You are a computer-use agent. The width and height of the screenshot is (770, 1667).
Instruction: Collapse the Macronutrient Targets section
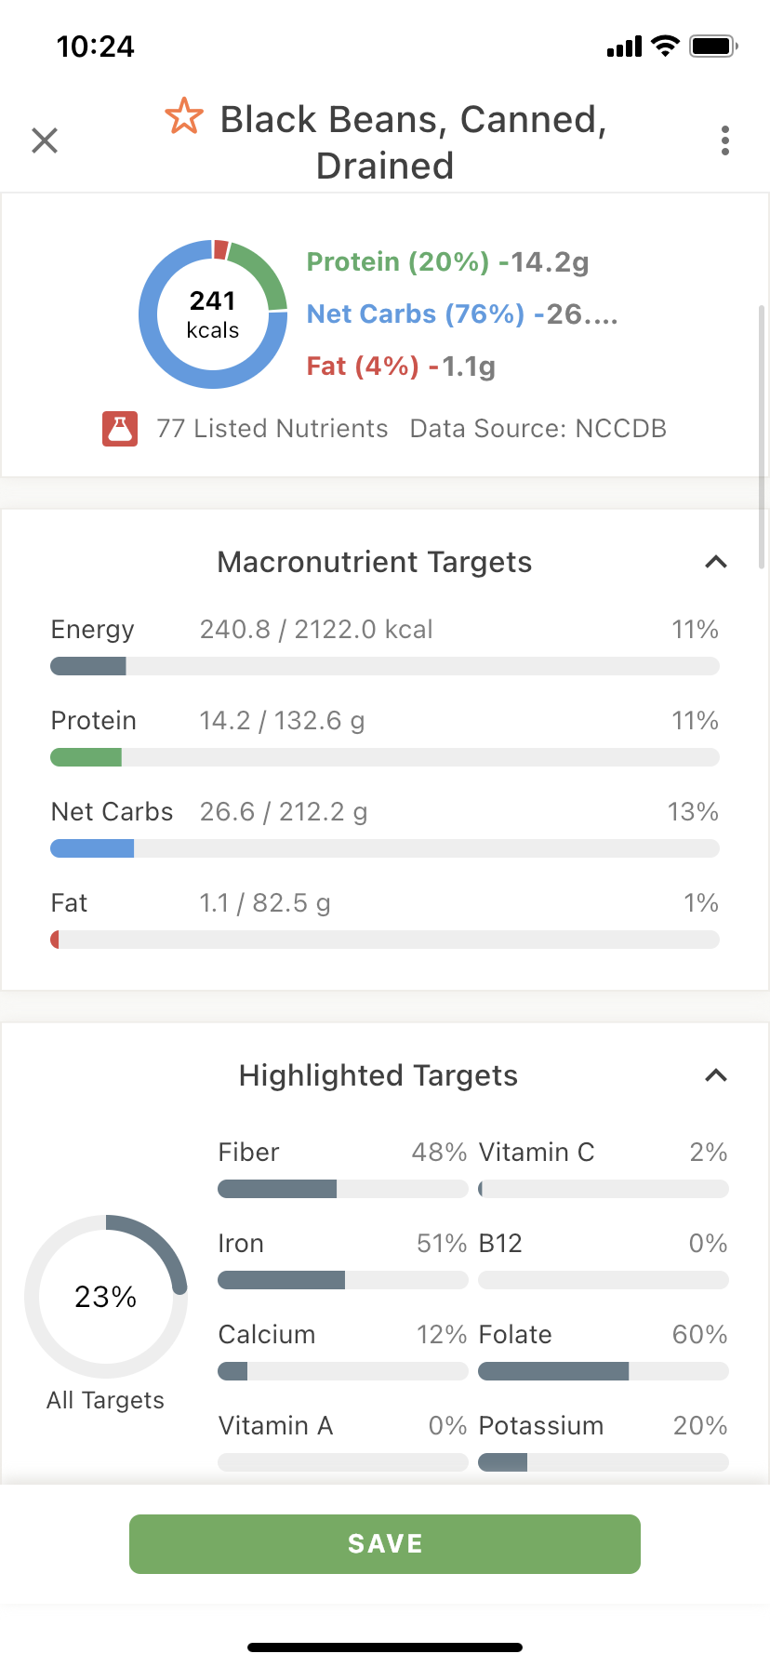click(x=716, y=562)
